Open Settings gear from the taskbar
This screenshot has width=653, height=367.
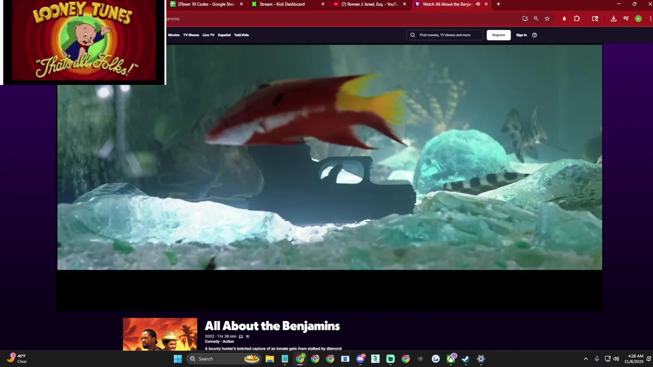click(481, 359)
